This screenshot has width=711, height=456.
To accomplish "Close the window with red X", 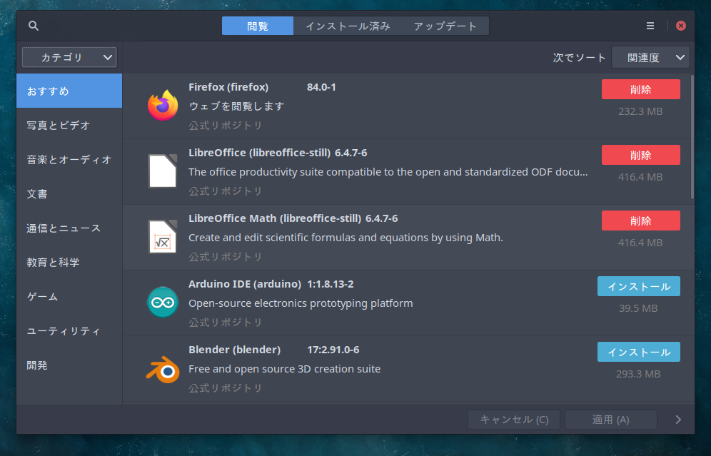I will [680, 26].
